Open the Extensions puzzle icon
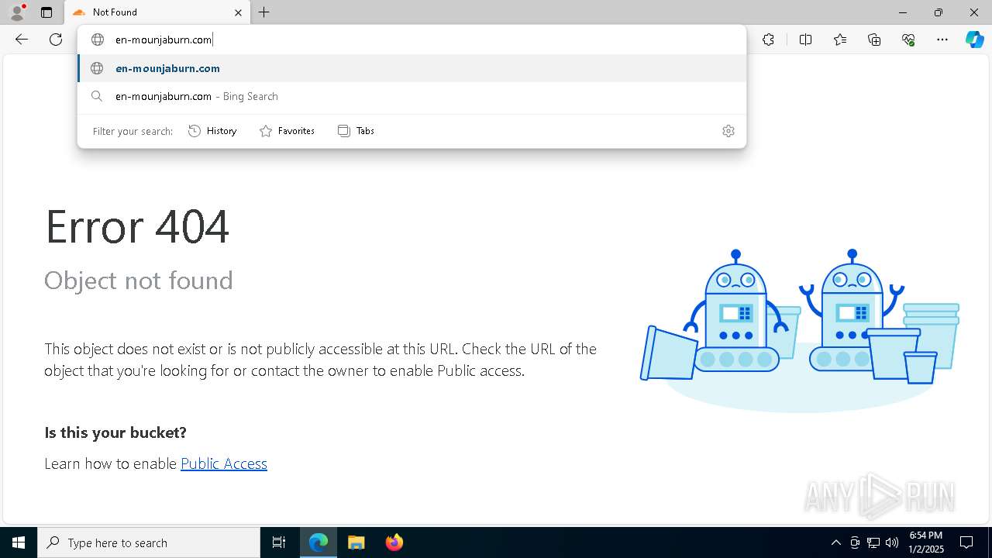992x558 pixels. (x=768, y=40)
